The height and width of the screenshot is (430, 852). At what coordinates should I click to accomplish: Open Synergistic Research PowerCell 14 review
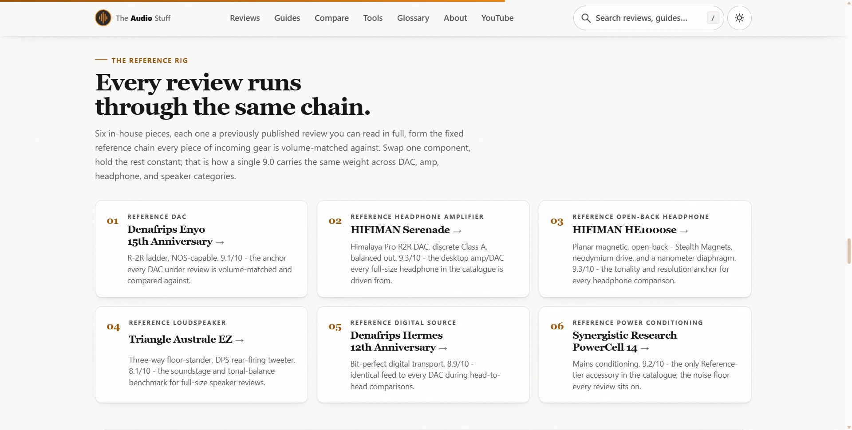[x=624, y=341]
